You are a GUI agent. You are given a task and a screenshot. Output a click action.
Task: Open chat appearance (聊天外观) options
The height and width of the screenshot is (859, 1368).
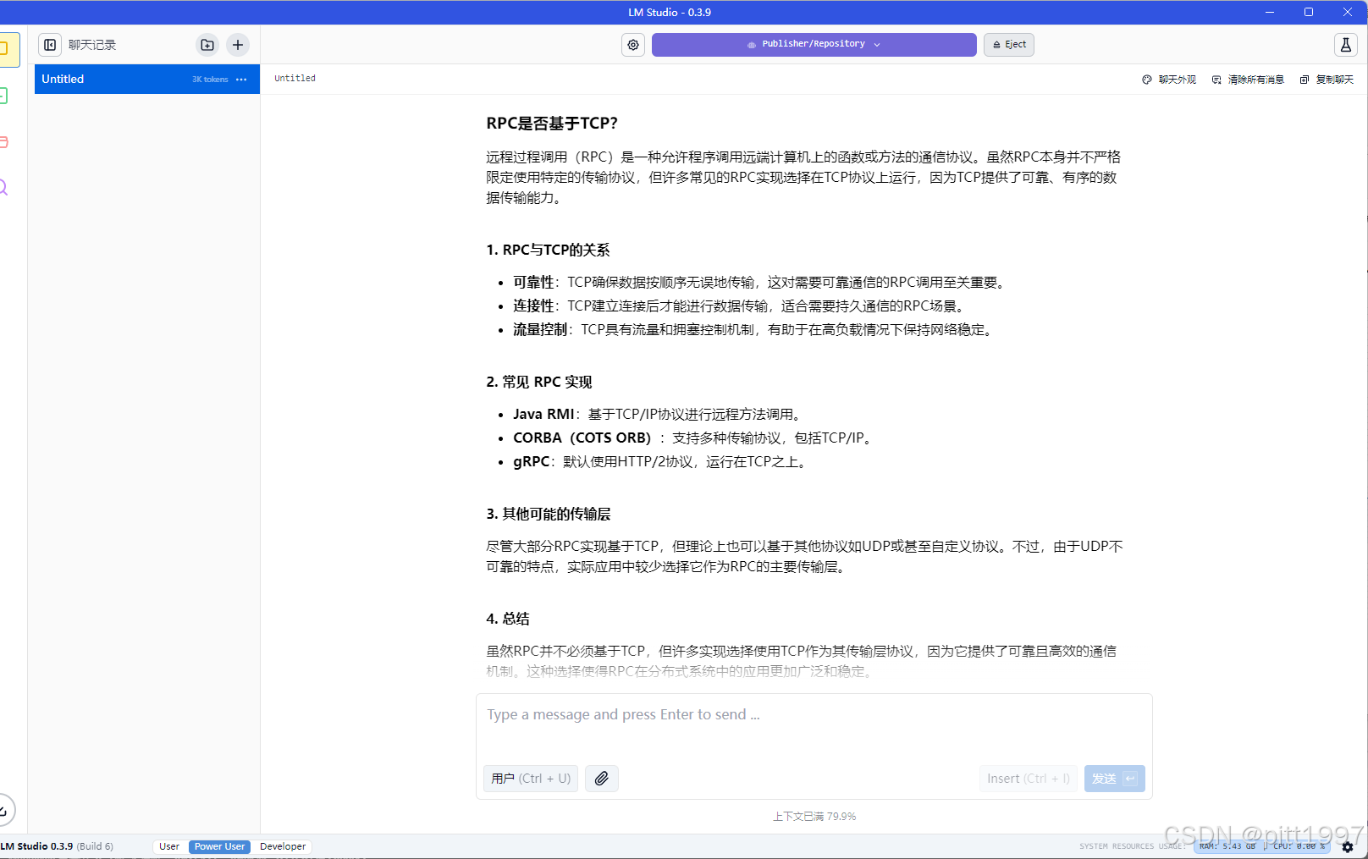pos(1169,80)
